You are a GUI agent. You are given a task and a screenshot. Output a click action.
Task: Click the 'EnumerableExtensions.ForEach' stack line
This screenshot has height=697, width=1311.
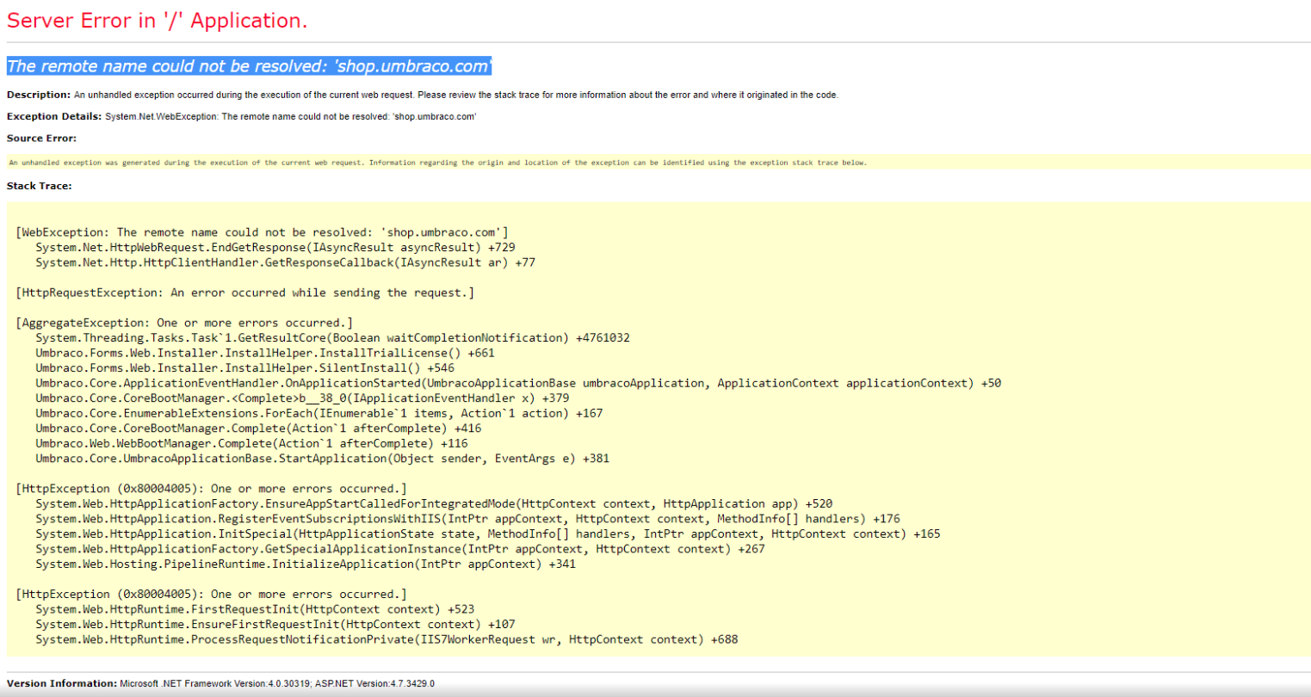point(319,413)
